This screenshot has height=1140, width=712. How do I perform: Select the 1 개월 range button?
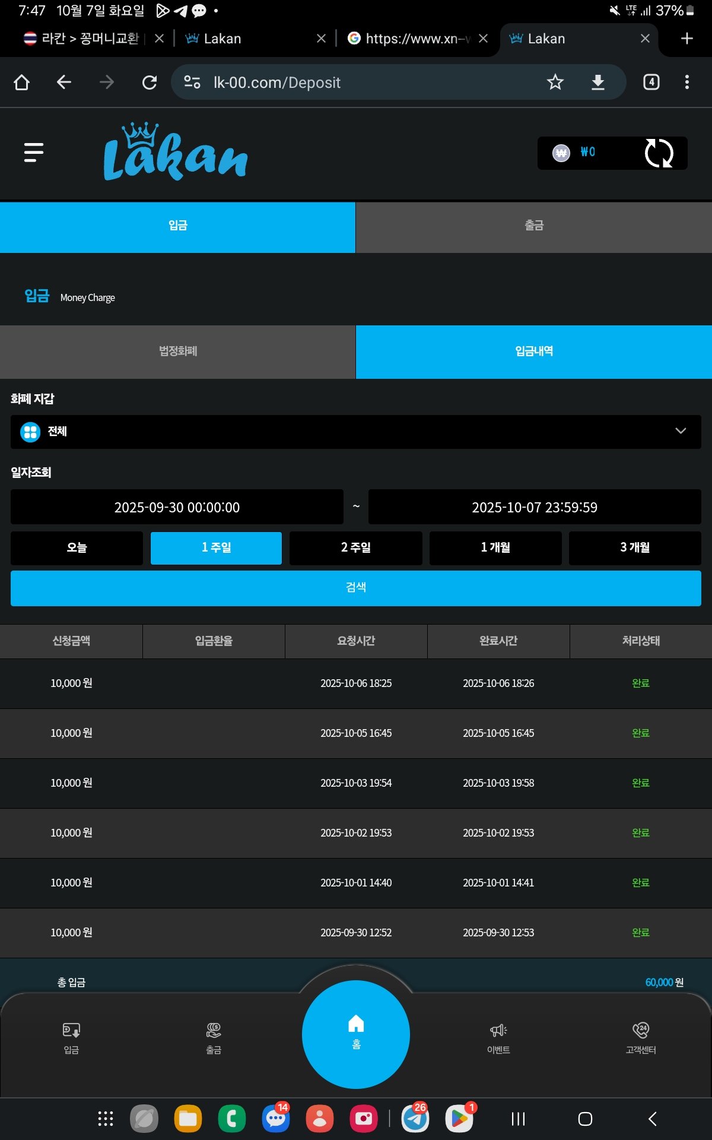[x=495, y=547]
